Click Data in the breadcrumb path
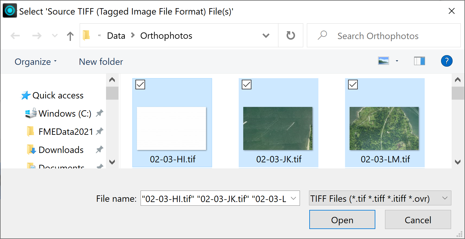 click(x=116, y=35)
